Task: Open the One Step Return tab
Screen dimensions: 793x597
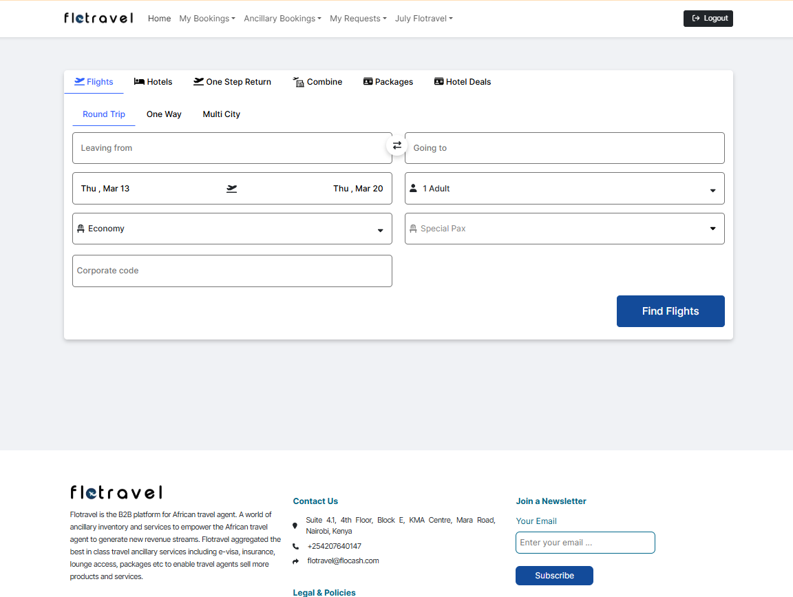Action: pos(232,82)
